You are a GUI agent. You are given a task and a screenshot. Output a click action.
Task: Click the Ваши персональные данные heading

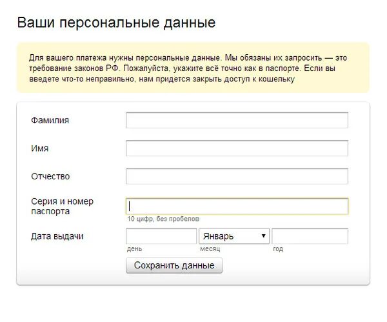[x=116, y=23]
